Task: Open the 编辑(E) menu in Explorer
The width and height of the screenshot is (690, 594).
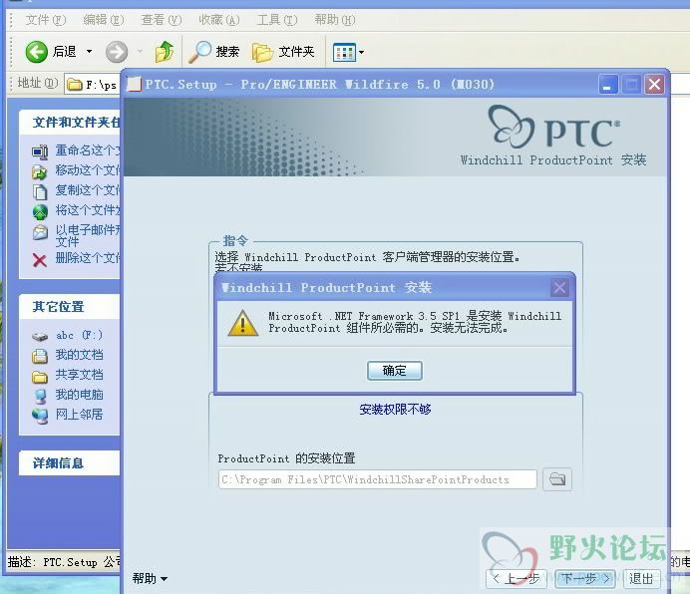Action: tap(104, 20)
